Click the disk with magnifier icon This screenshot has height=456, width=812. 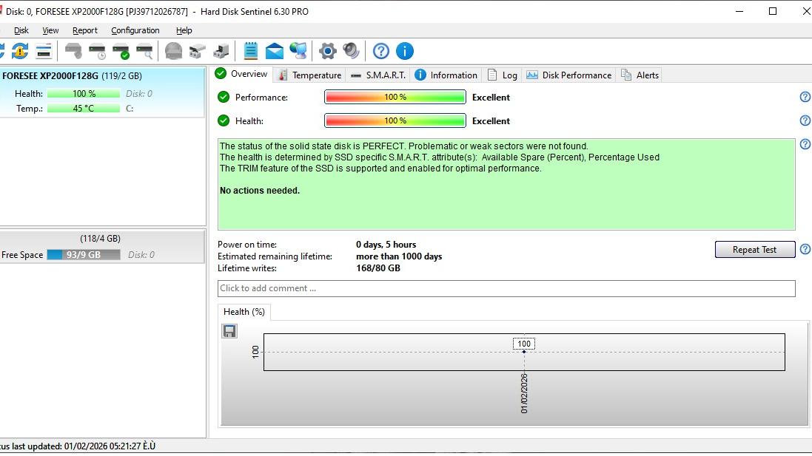click(x=144, y=51)
